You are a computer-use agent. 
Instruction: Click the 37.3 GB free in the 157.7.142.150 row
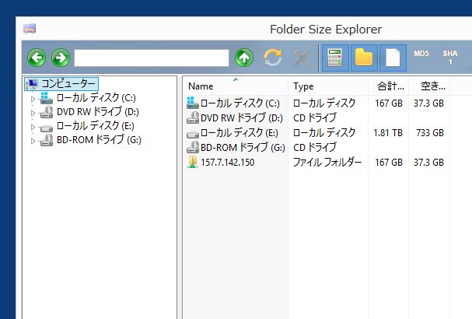pos(428,163)
